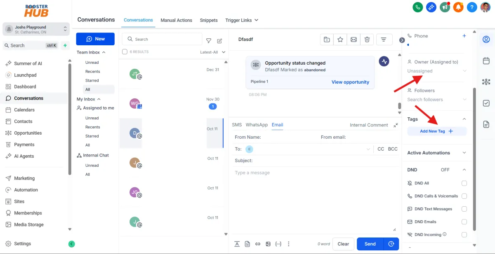The width and height of the screenshot is (495, 254).
Task: Switch to Snippets tab
Action: point(209,20)
